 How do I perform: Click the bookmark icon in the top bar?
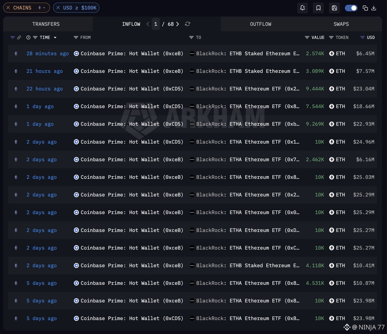(318, 8)
